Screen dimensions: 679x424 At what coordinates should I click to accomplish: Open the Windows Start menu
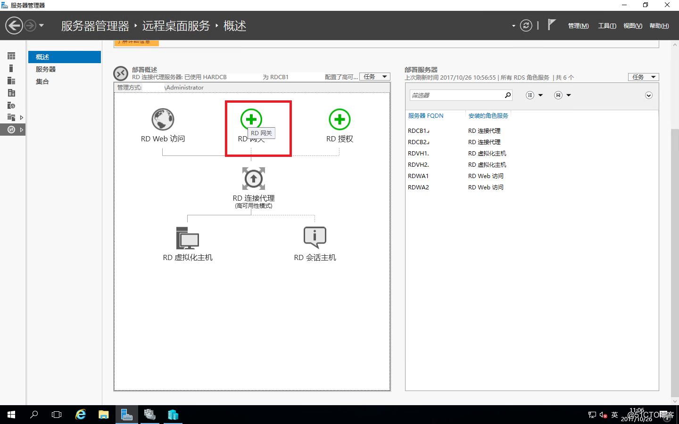[11, 415]
